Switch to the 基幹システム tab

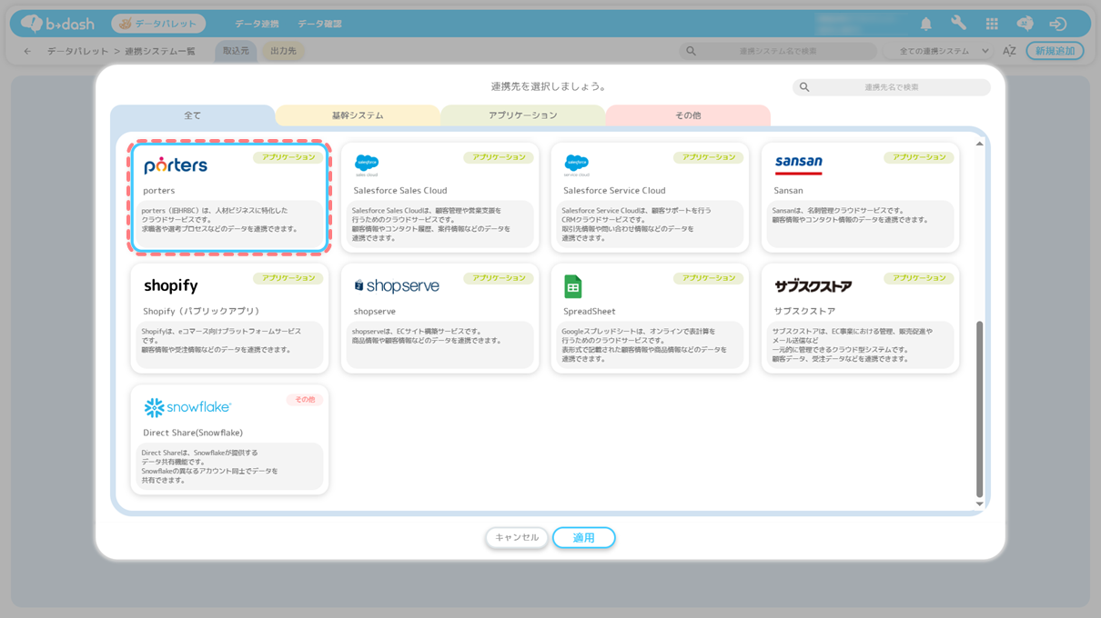pos(358,115)
